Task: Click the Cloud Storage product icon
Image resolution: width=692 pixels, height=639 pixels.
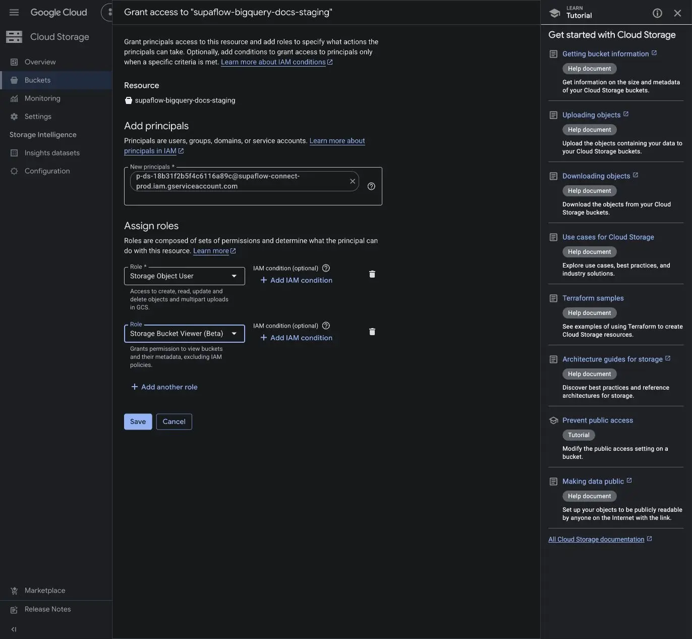Action: pyautogui.click(x=14, y=36)
